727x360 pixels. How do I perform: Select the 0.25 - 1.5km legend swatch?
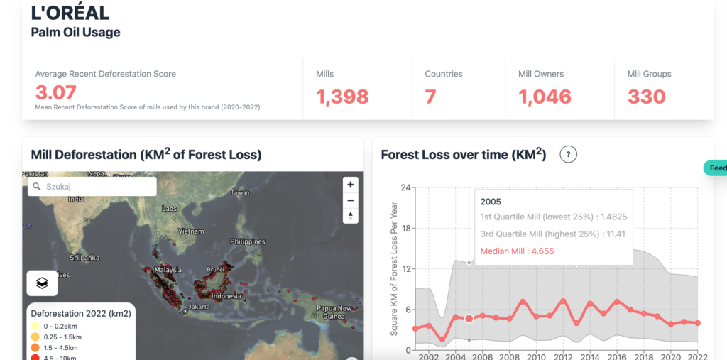point(35,337)
